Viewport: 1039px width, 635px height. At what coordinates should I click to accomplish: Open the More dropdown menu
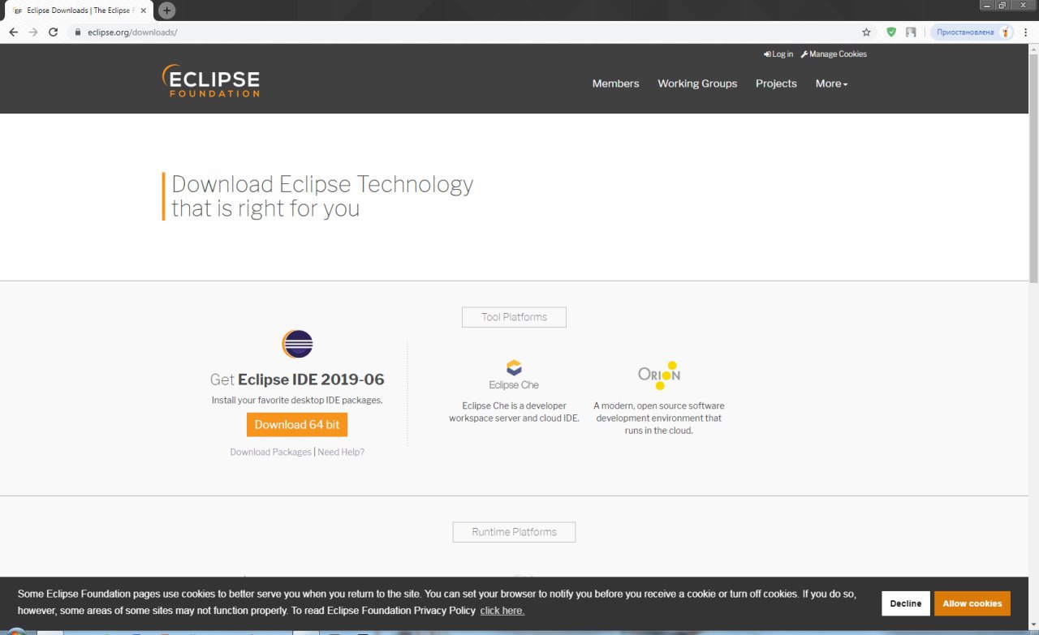pyautogui.click(x=831, y=84)
